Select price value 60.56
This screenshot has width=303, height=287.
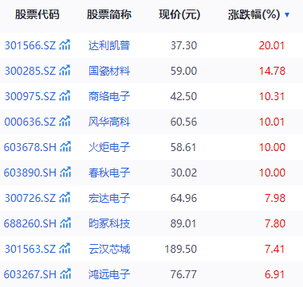183,122
